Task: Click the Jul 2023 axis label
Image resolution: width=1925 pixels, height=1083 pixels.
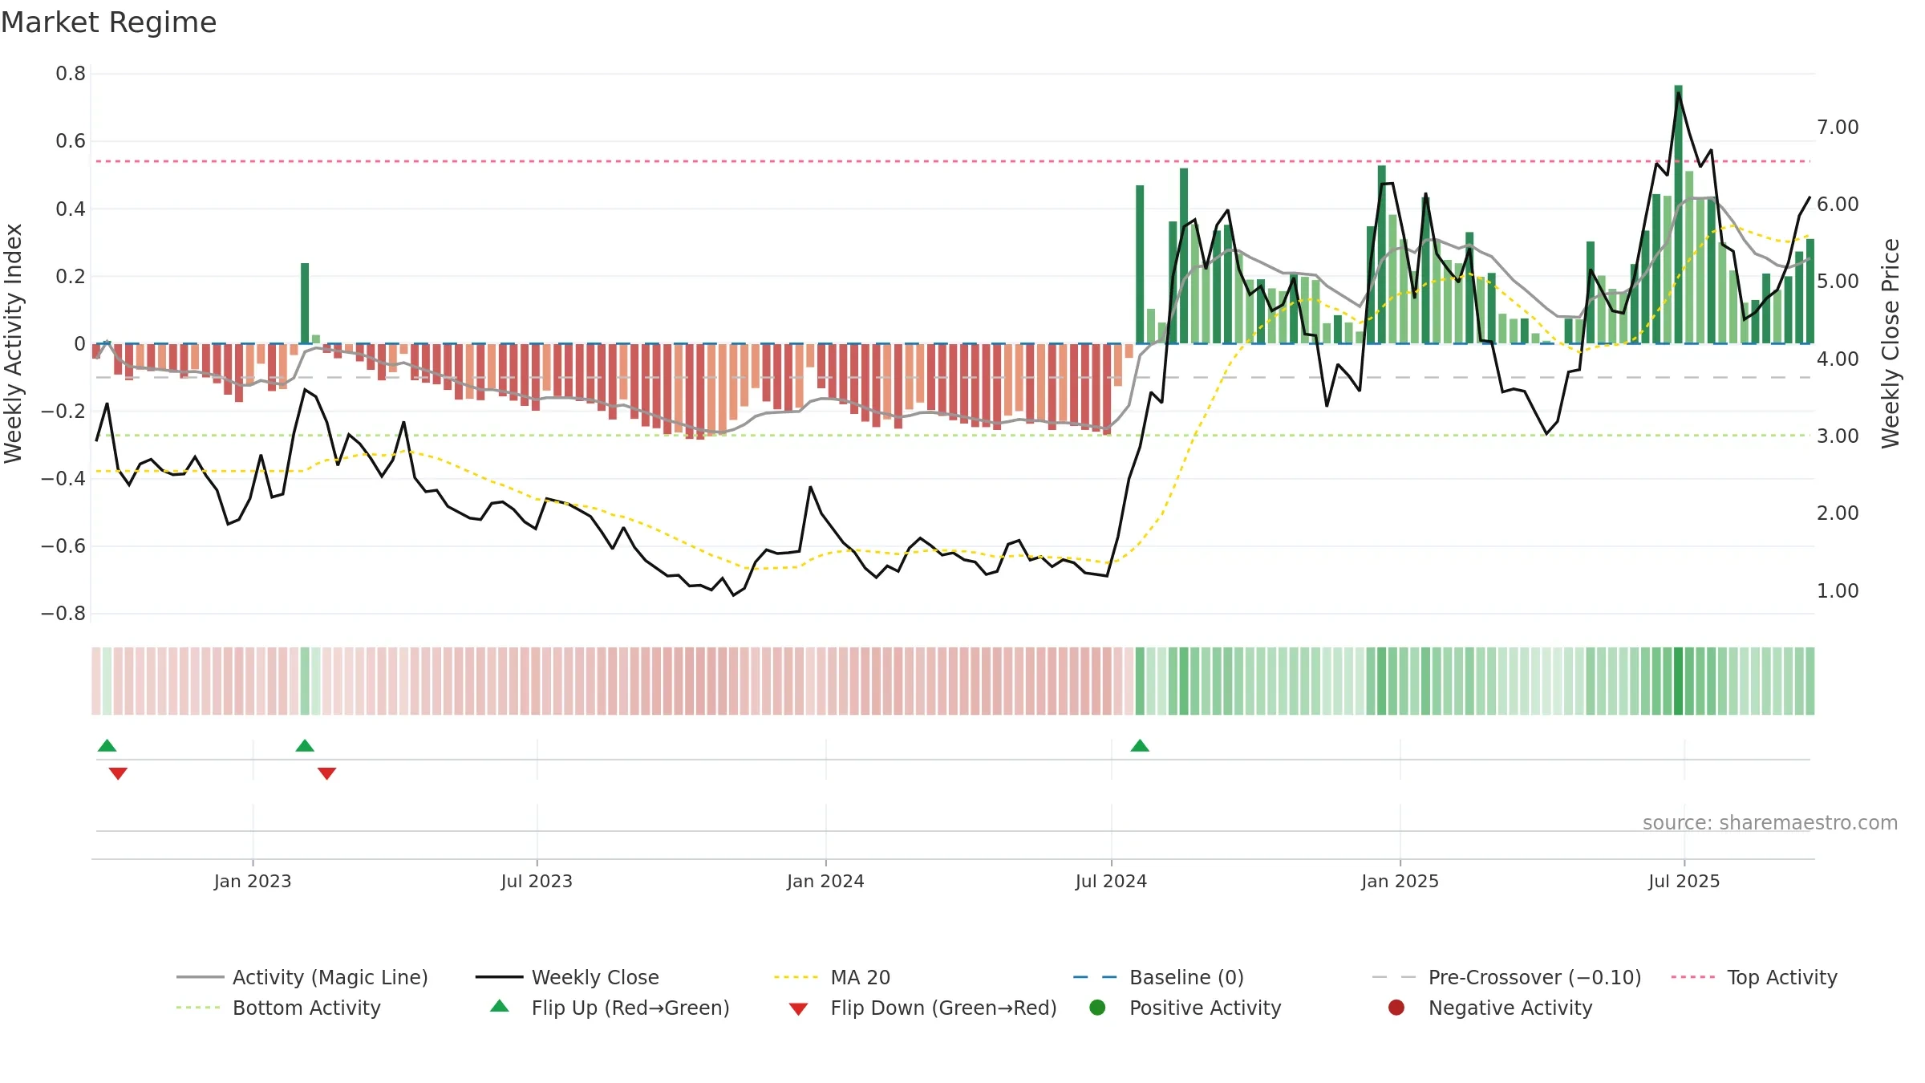Action: click(537, 882)
